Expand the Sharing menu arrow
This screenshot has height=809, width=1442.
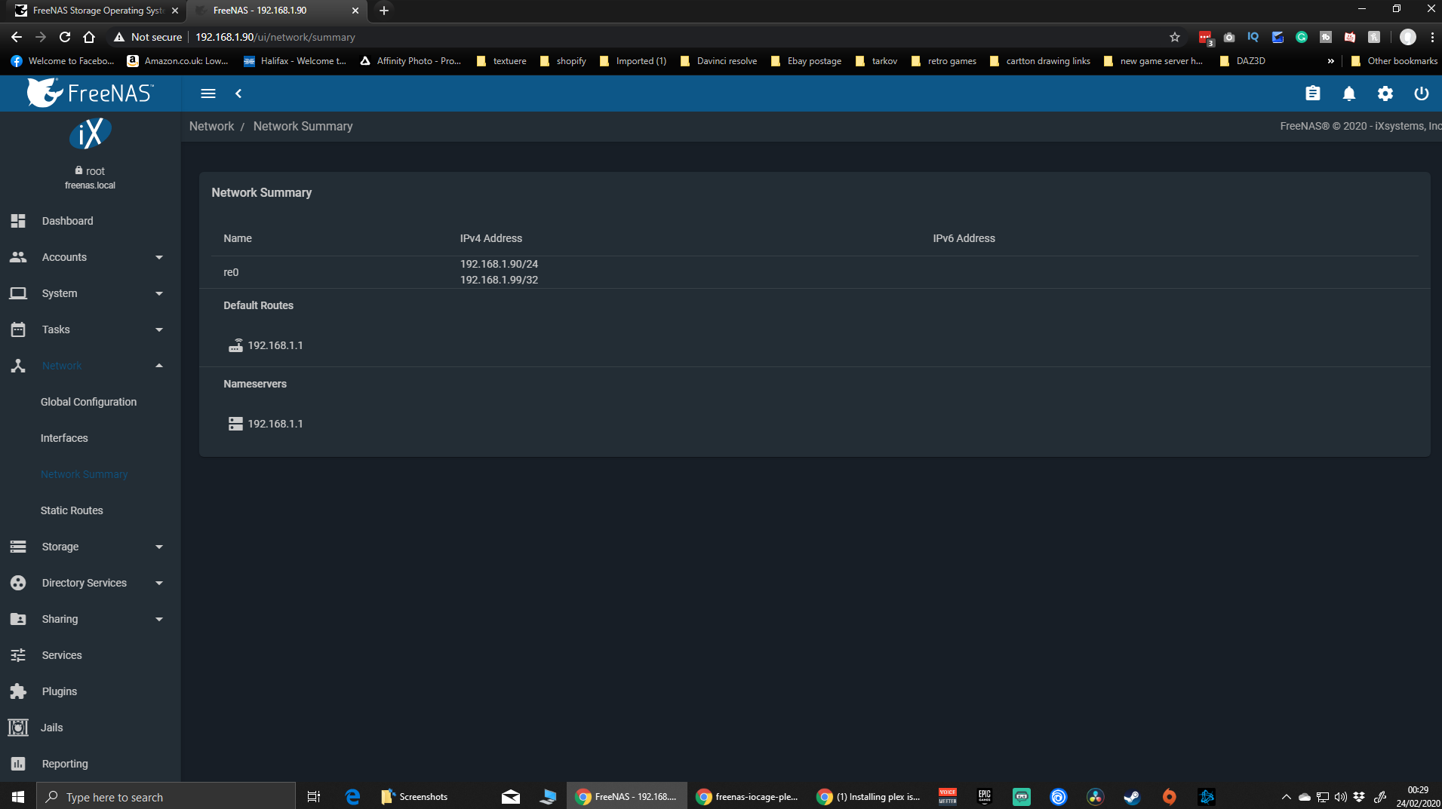click(x=159, y=619)
